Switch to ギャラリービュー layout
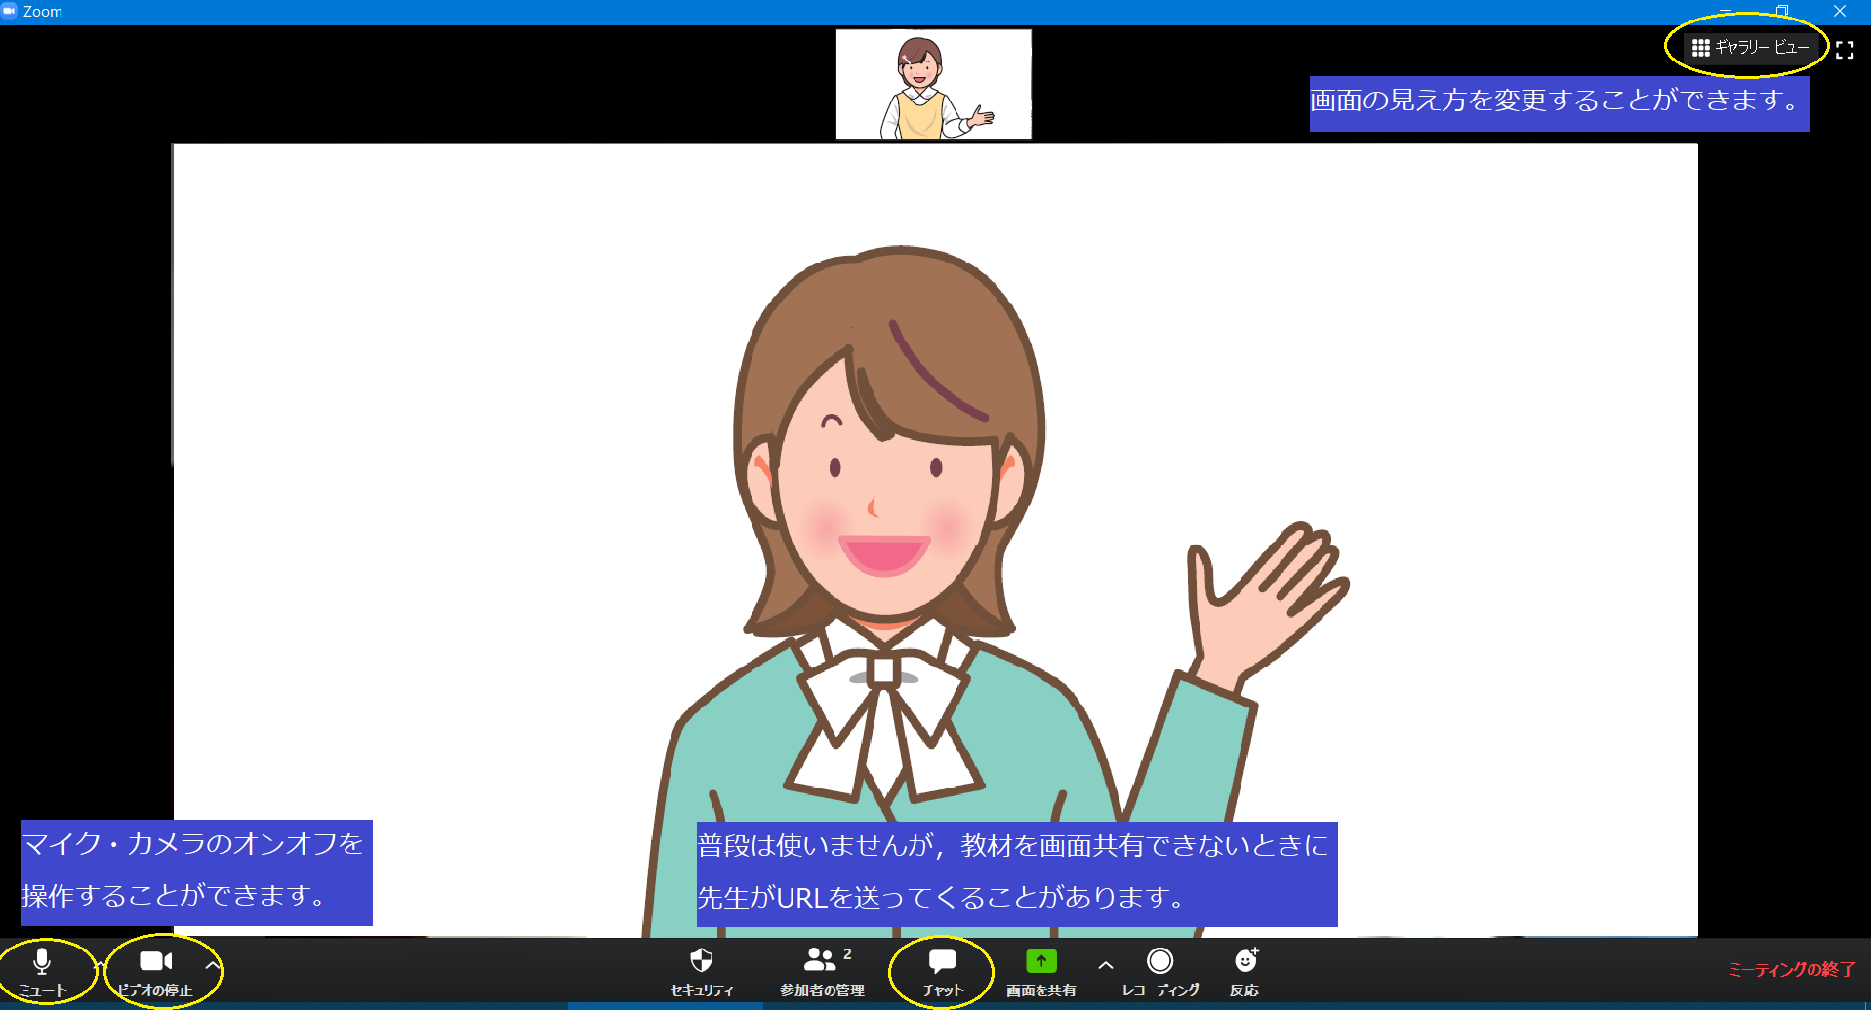Screen dimensions: 1871x1010 [1751, 47]
